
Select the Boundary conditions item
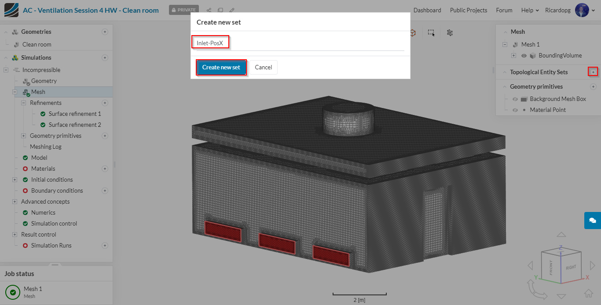click(57, 190)
